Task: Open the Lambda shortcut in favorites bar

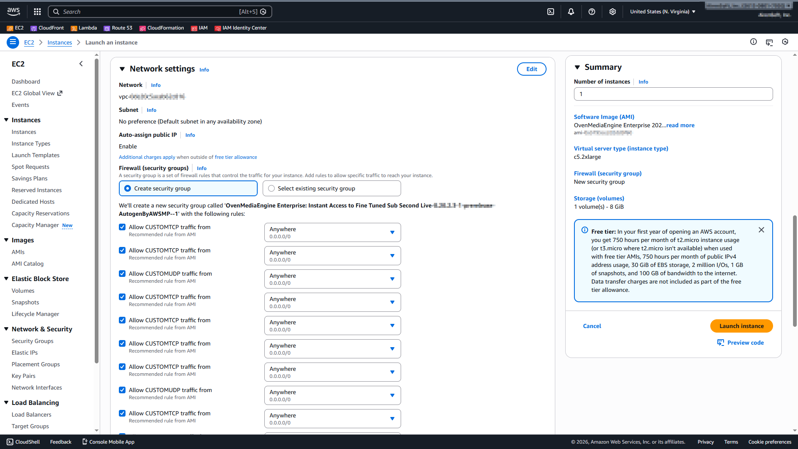Action: [84, 28]
